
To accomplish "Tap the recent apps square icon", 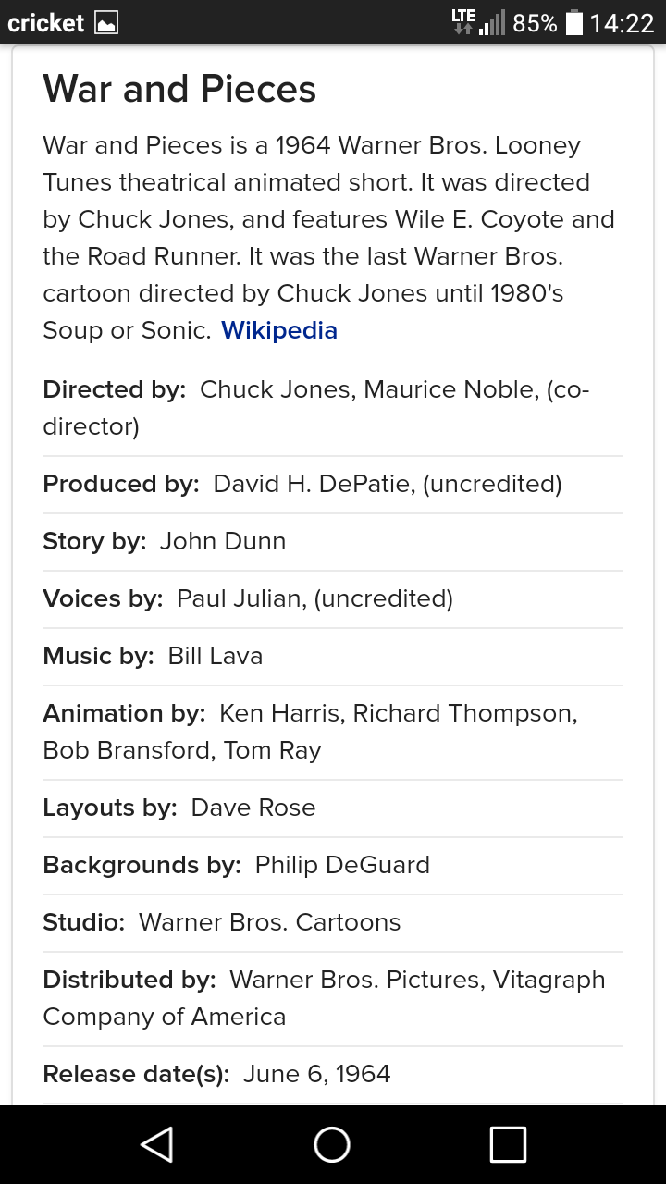I will click(x=508, y=1144).
